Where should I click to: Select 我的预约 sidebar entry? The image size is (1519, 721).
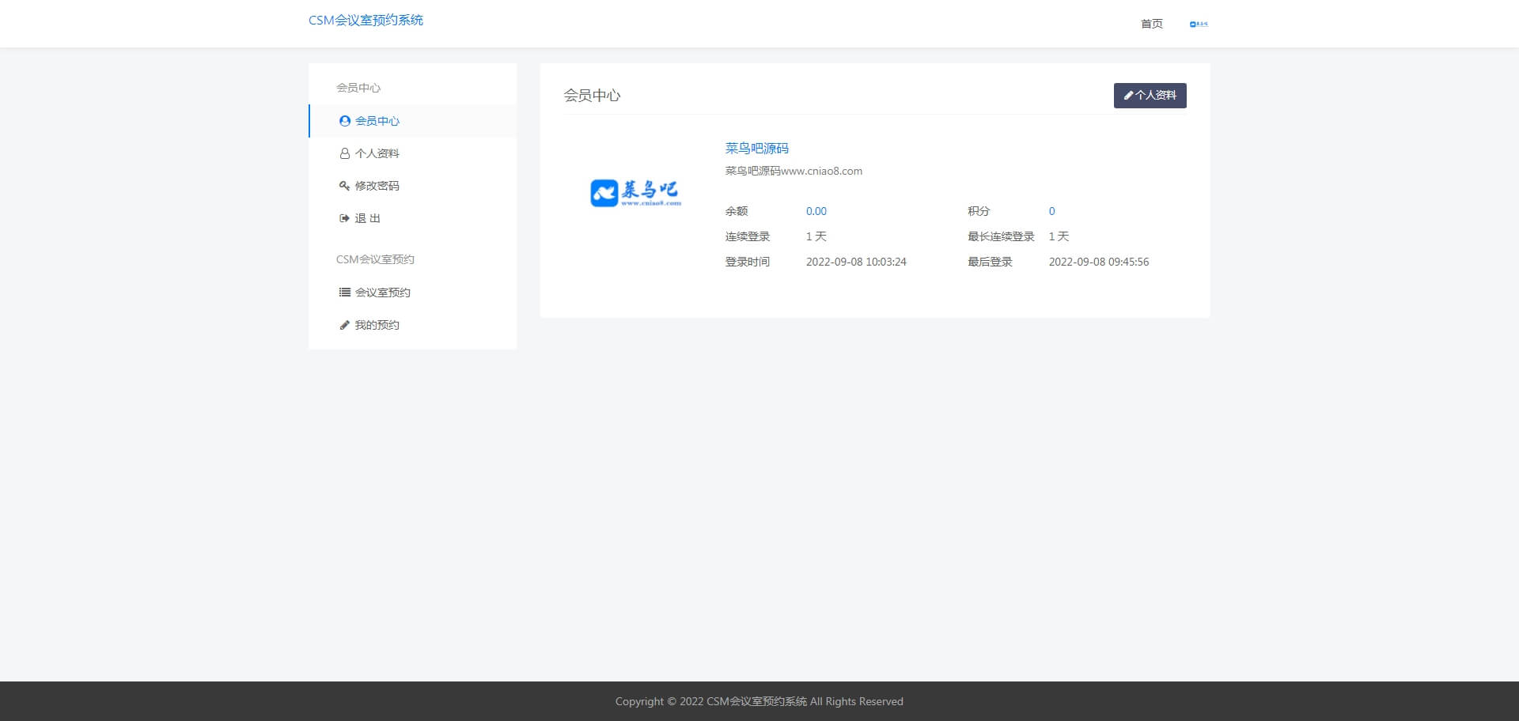pyautogui.click(x=377, y=324)
